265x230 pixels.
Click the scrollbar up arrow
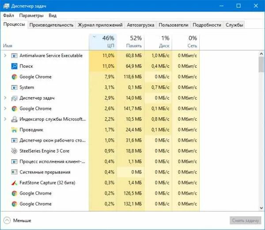tap(261, 54)
